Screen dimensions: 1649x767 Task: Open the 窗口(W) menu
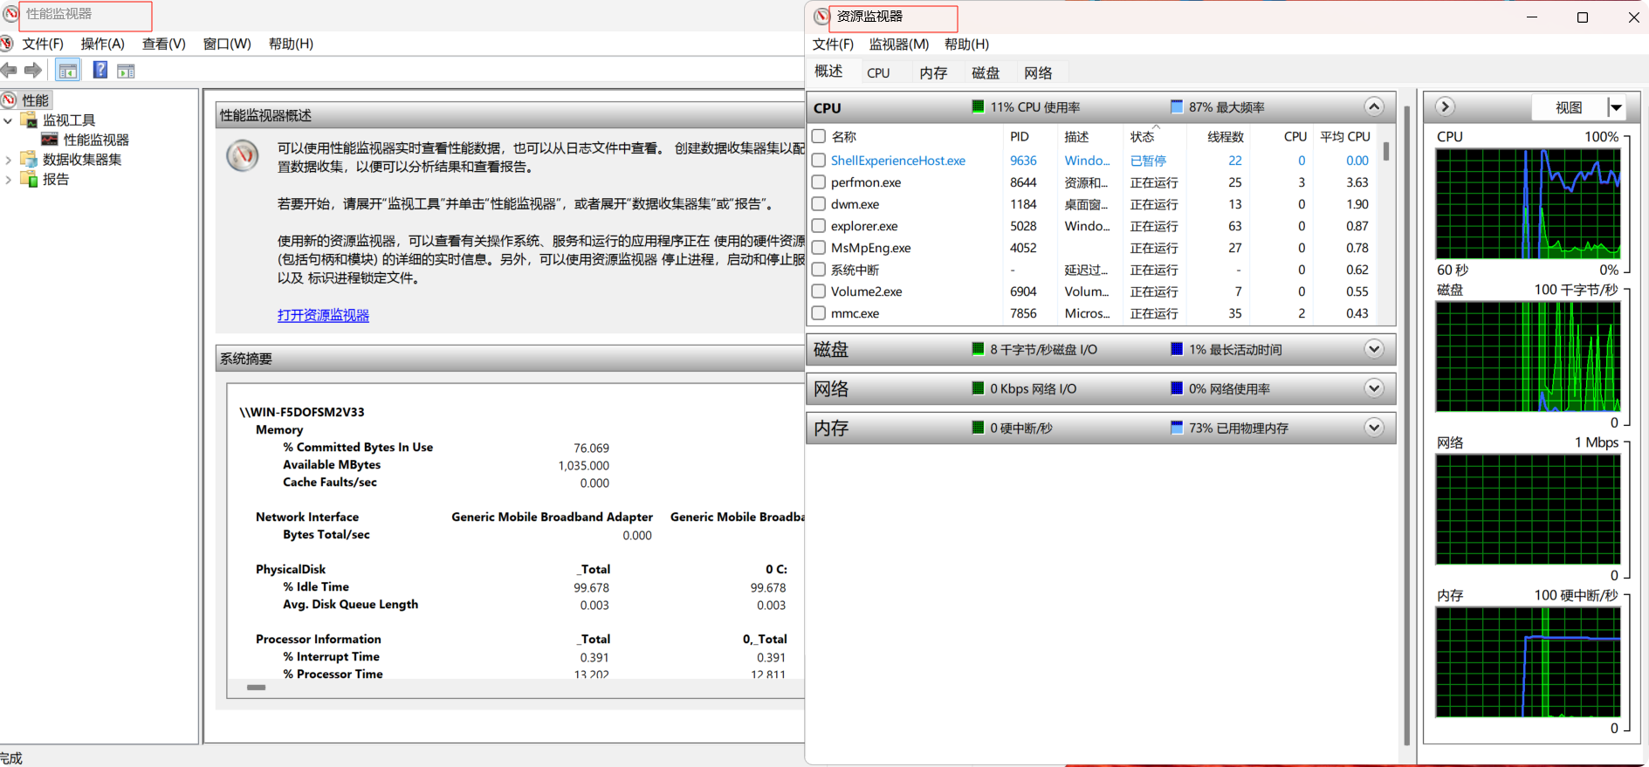tap(227, 44)
